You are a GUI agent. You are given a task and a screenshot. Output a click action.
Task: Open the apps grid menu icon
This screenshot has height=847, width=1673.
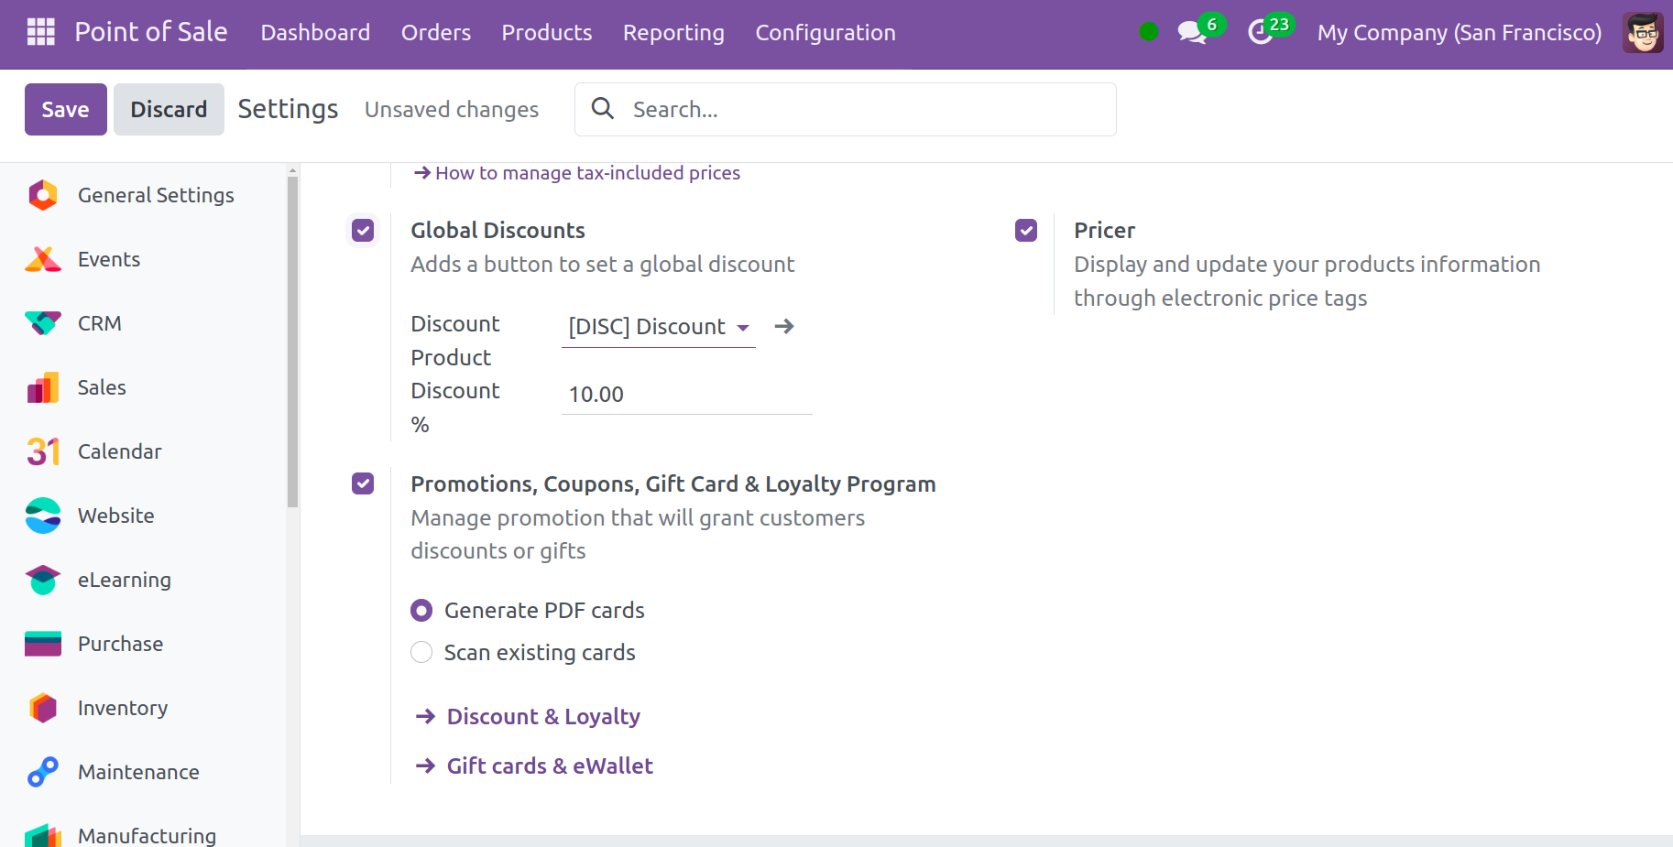click(41, 32)
